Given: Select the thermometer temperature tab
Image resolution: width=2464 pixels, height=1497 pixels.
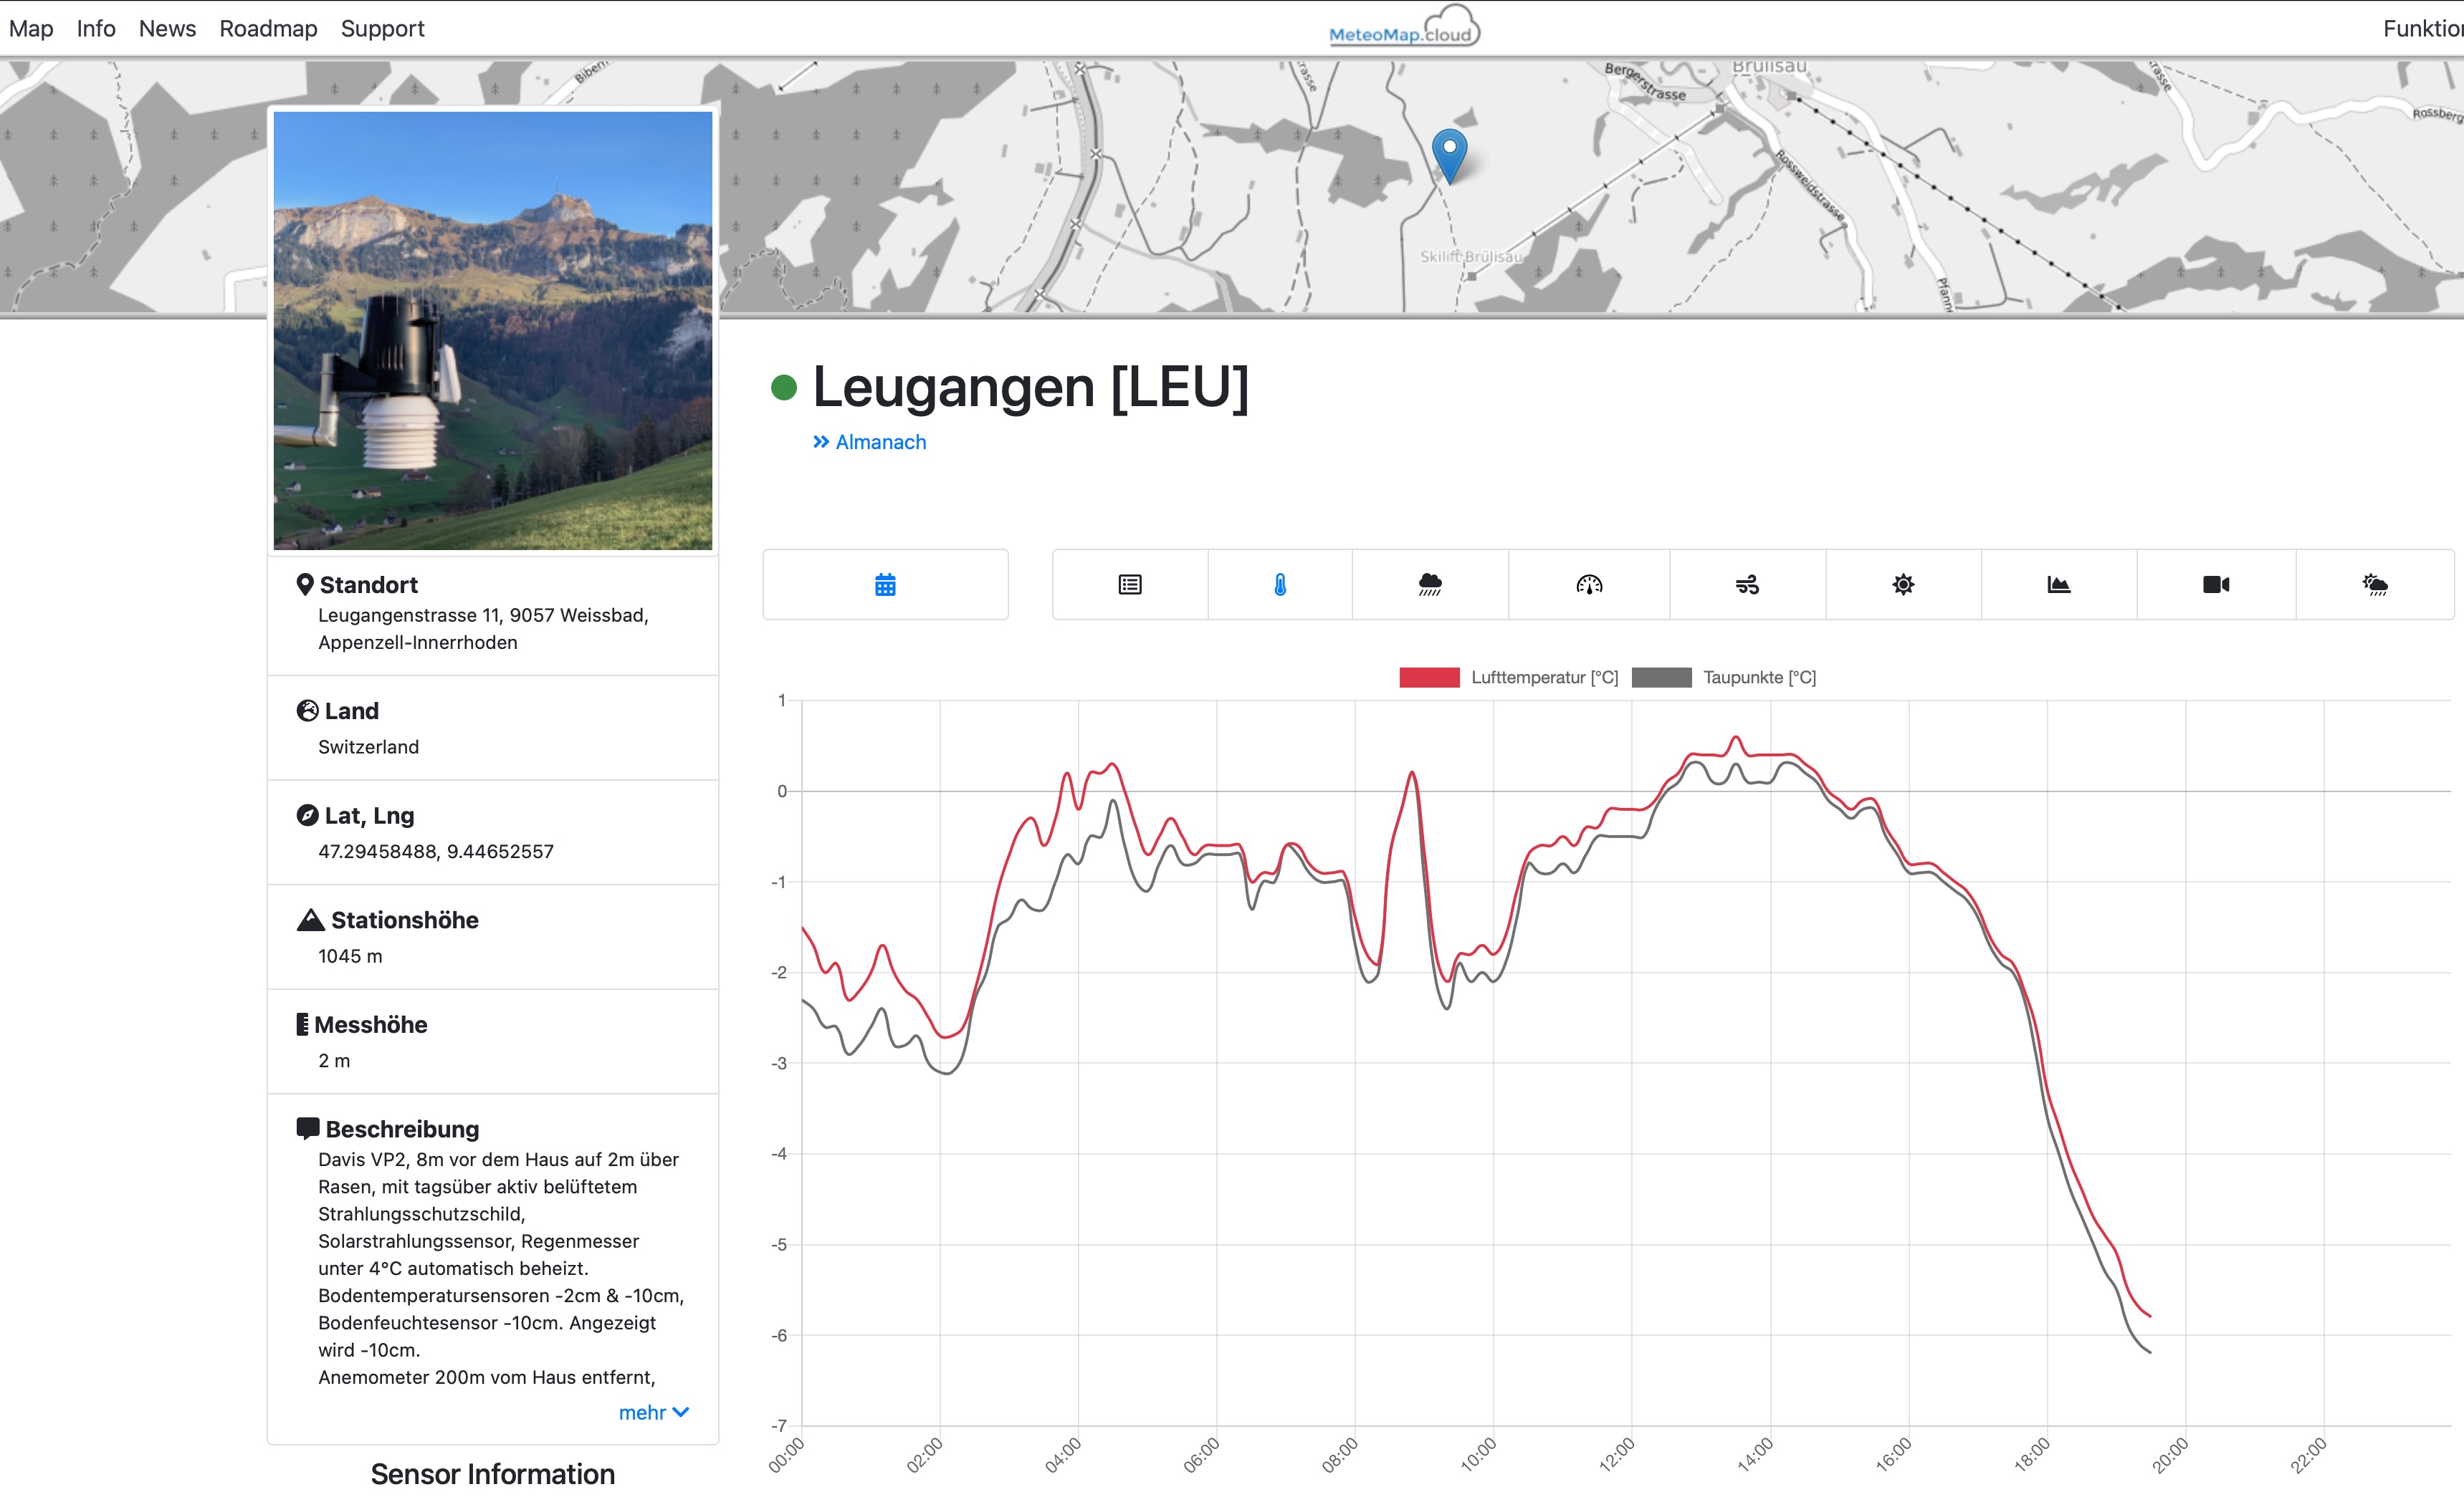Looking at the screenshot, I should coord(1280,584).
